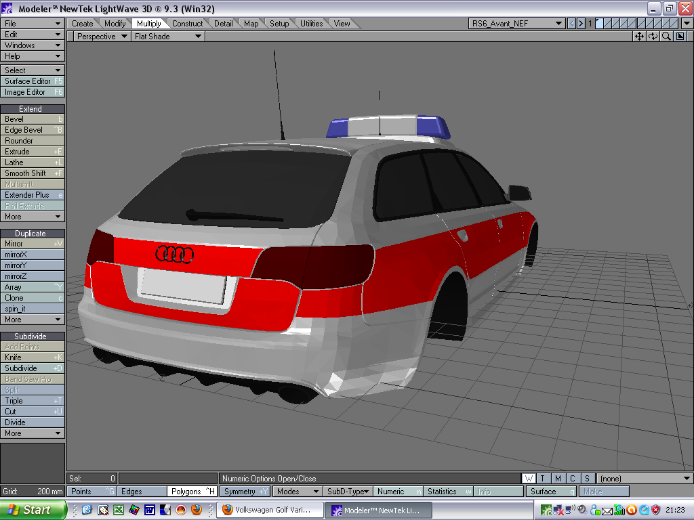This screenshot has height=520, width=694.
Task: Toggle the T texture map button
Action: click(x=543, y=479)
